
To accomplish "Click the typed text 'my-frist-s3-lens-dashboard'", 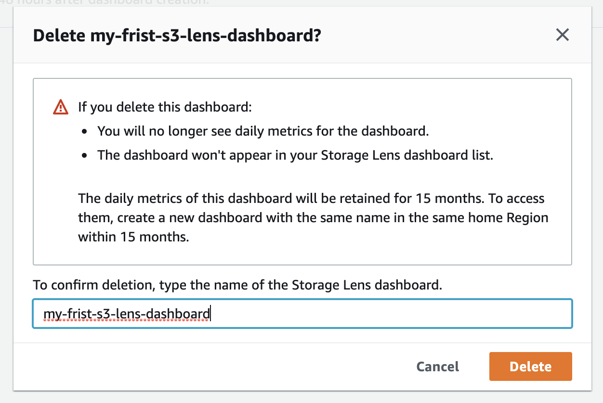I will [127, 313].
